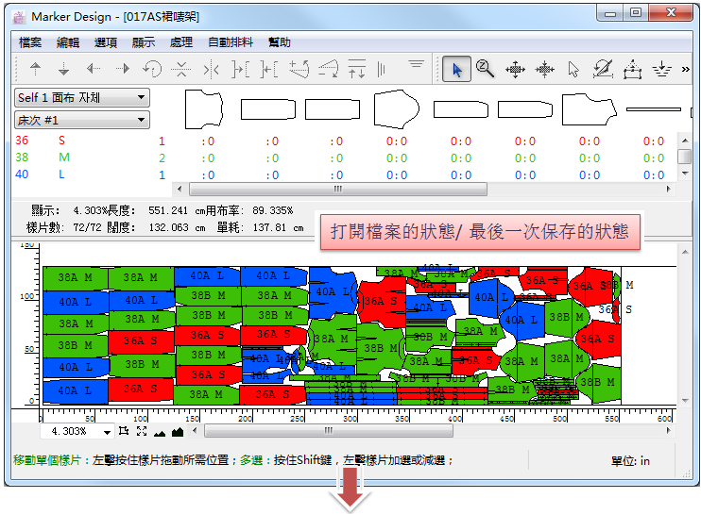Open the 顯示 menu

coord(143,42)
